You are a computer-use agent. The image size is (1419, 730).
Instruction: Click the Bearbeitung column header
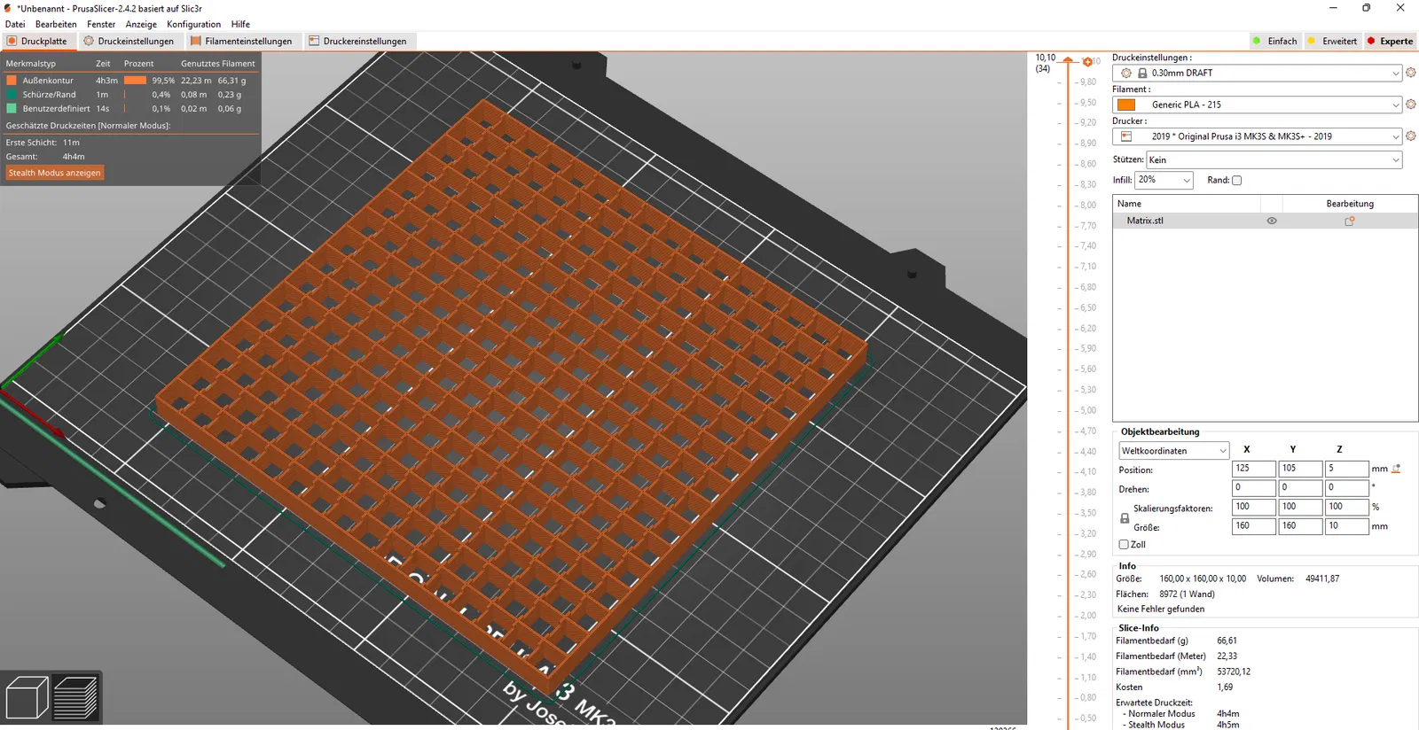(1350, 204)
